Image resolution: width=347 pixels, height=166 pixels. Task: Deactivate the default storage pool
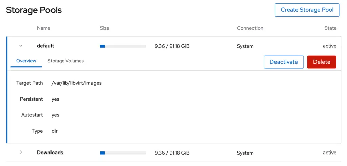click(284, 62)
